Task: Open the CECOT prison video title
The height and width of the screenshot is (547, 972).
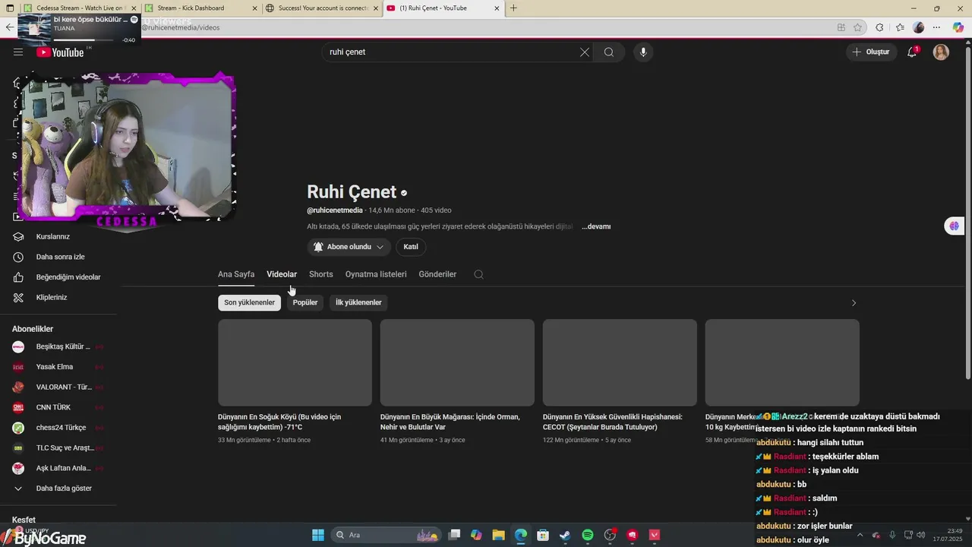Action: coord(613,422)
